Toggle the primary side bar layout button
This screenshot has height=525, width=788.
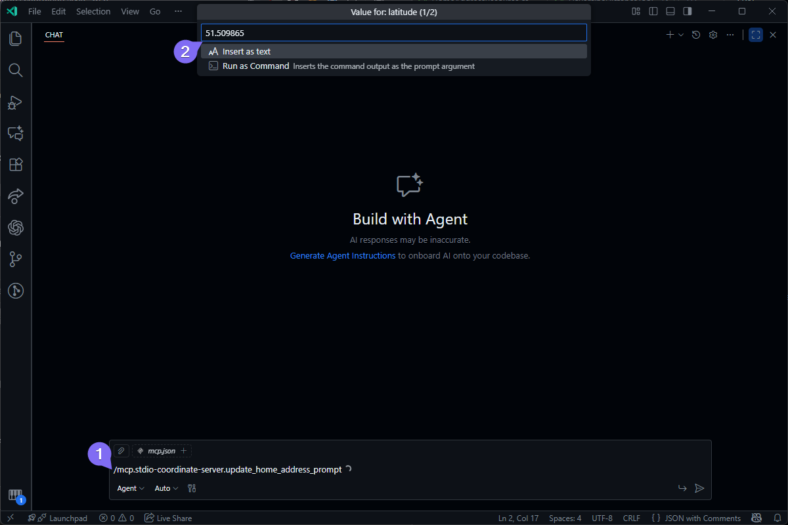tap(653, 11)
